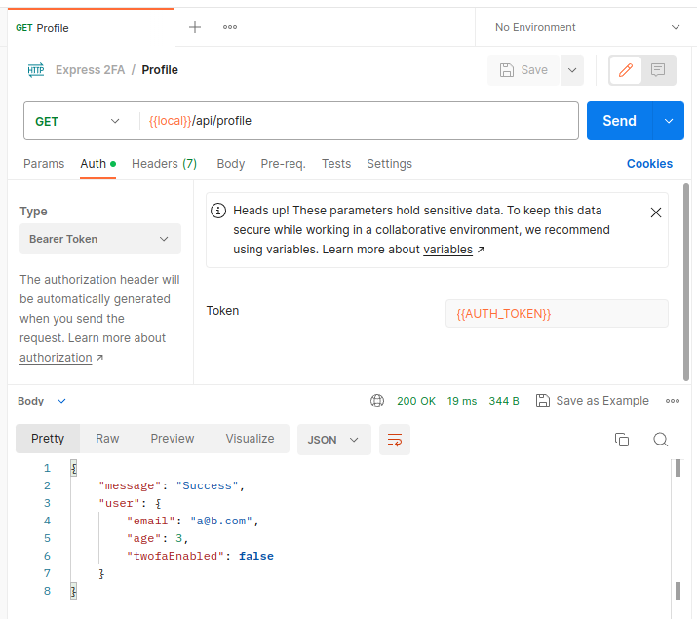Click the request URL field
Viewport: 697px width, 619px height.
tap(359, 121)
